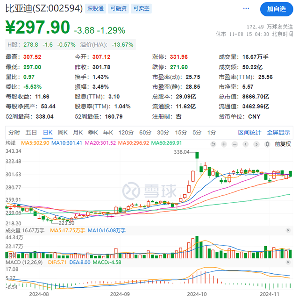Click the 加自选 button

pos(277,9)
